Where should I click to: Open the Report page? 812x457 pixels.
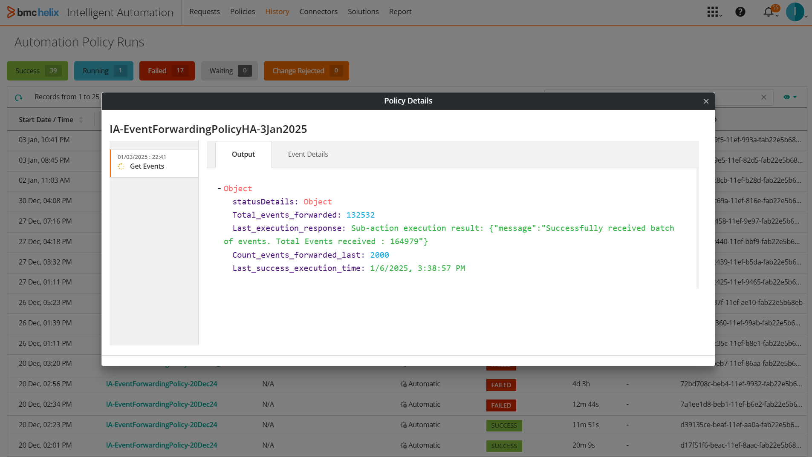pos(400,11)
